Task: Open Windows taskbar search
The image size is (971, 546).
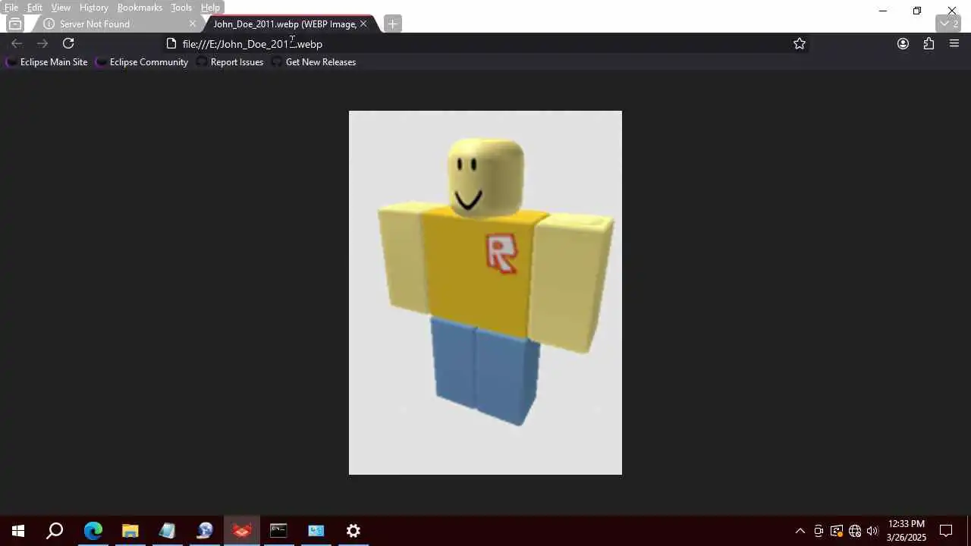Action: (x=55, y=531)
